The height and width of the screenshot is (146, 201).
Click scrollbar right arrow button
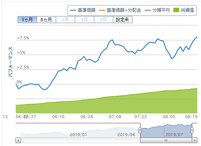pyautogui.click(x=195, y=140)
